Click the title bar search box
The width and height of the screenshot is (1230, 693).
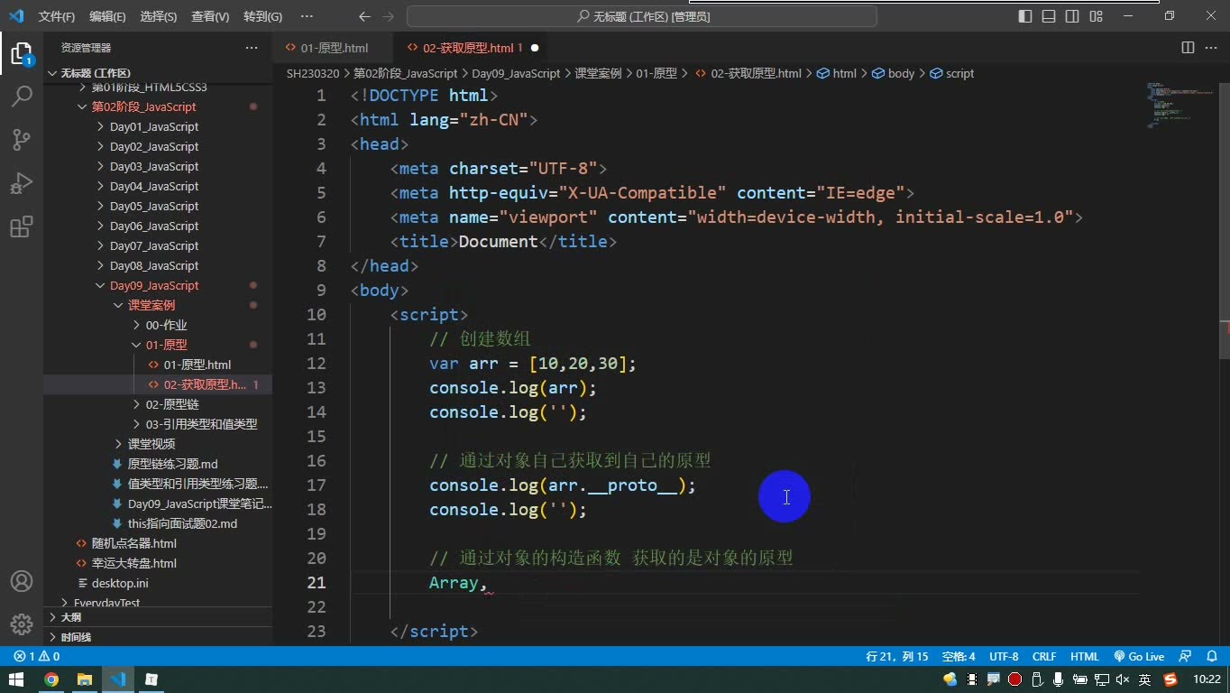(x=642, y=16)
